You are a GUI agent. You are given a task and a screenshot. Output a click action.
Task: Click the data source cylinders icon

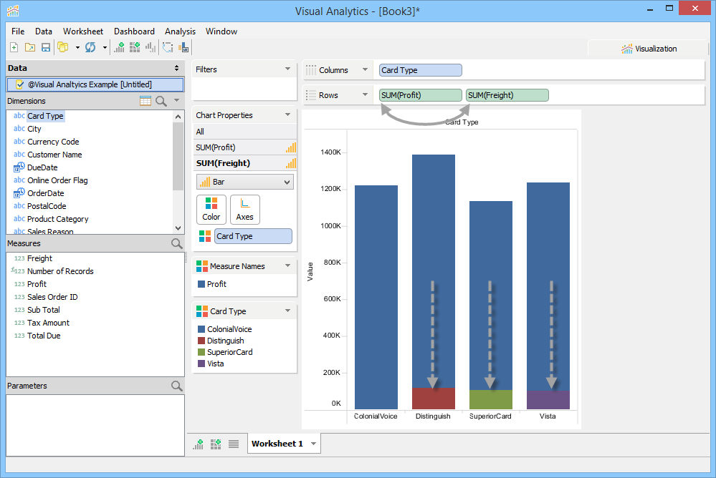coord(63,47)
